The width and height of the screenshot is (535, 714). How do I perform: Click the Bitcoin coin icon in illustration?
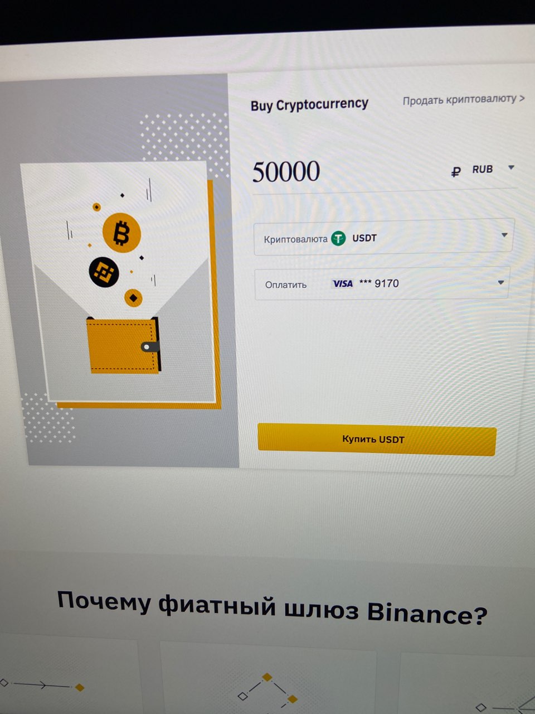[x=121, y=233]
